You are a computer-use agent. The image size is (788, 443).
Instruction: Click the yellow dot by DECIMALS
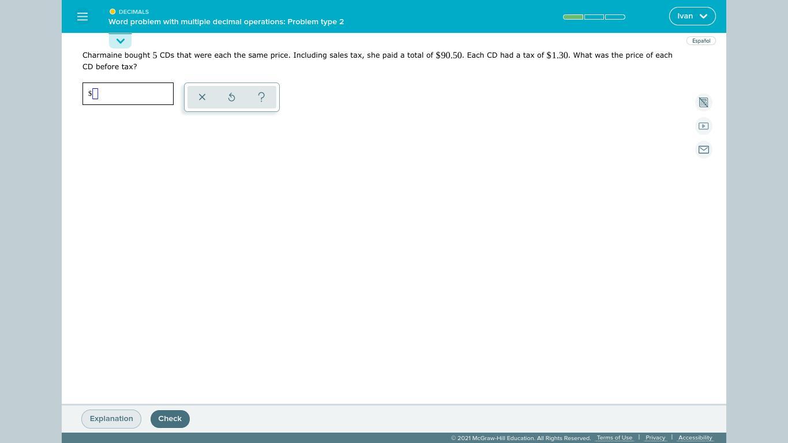(112, 12)
